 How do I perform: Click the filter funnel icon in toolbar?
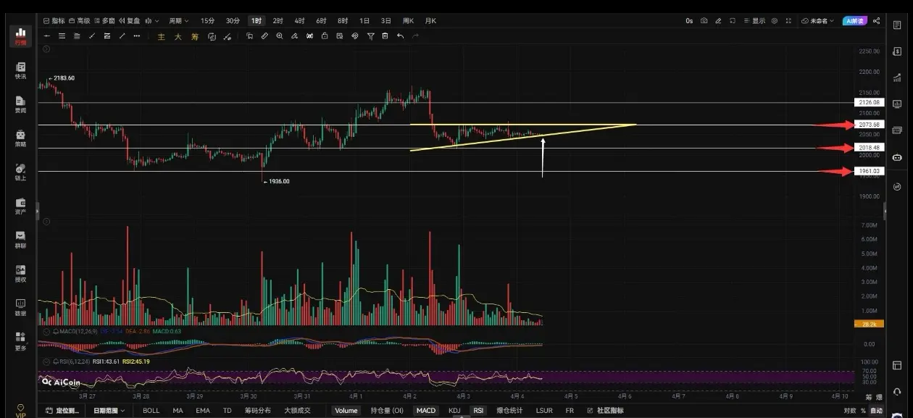[x=370, y=35]
